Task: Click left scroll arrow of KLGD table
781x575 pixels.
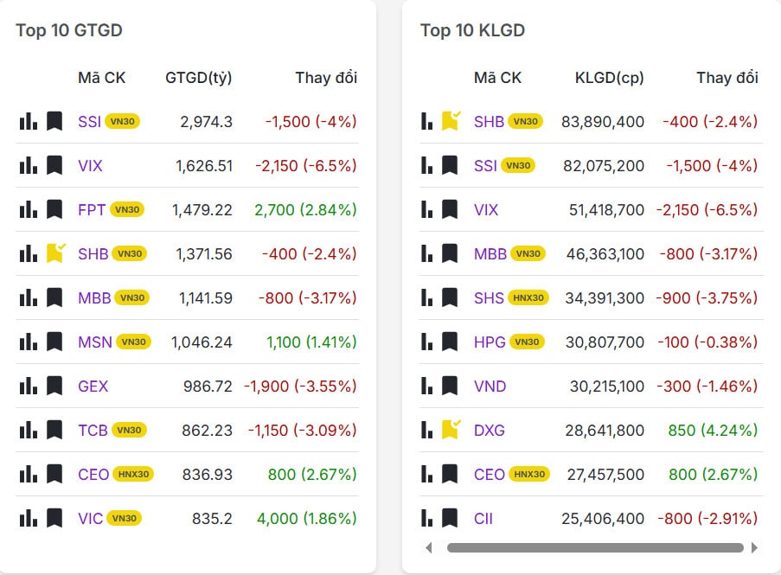Action: pos(430,547)
